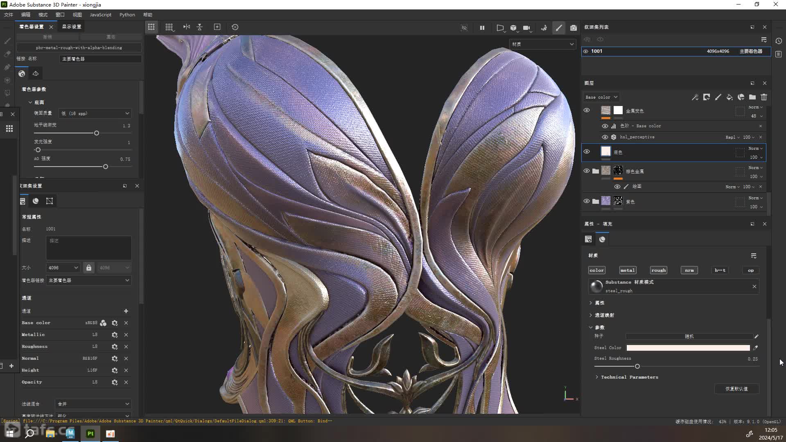The height and width of the screenshot is (442, 786).
Task: Hide the 紫色 folder layer
Action: coord(587,201)
